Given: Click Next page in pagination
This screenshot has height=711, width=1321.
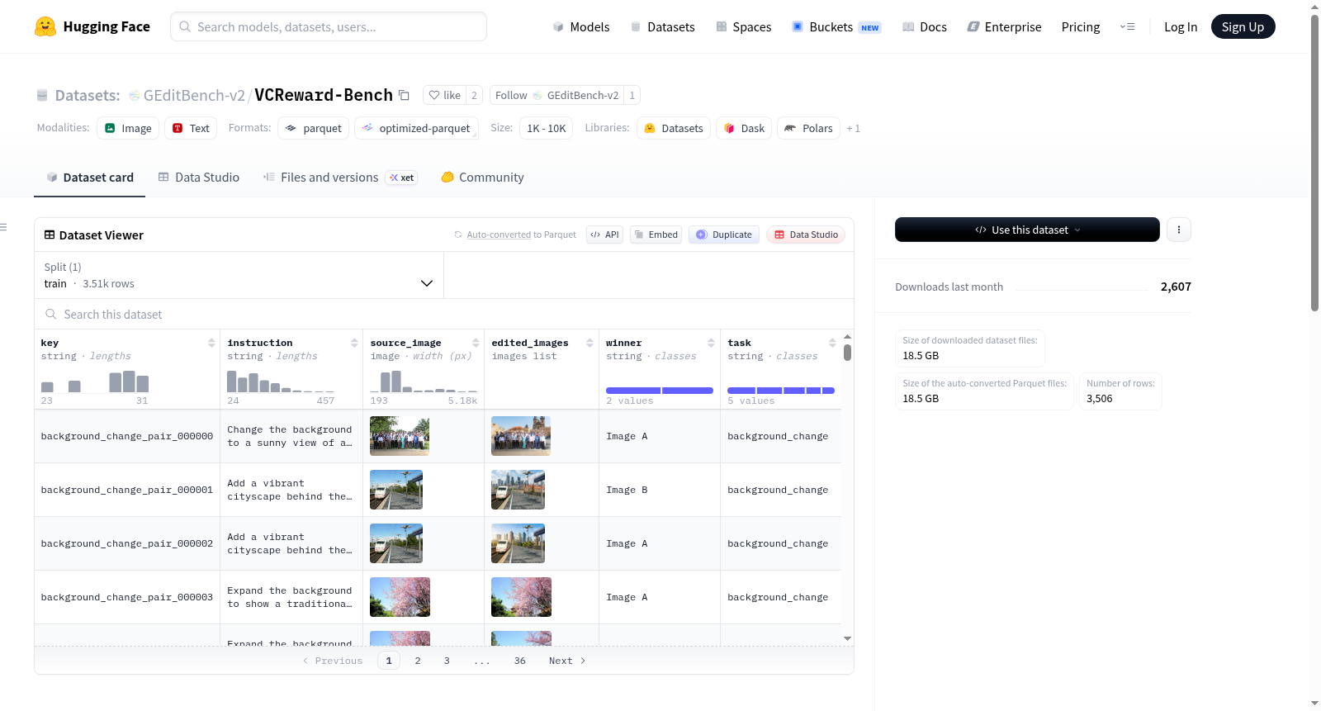Looking at the screenshot, I should tap(567, 661).
